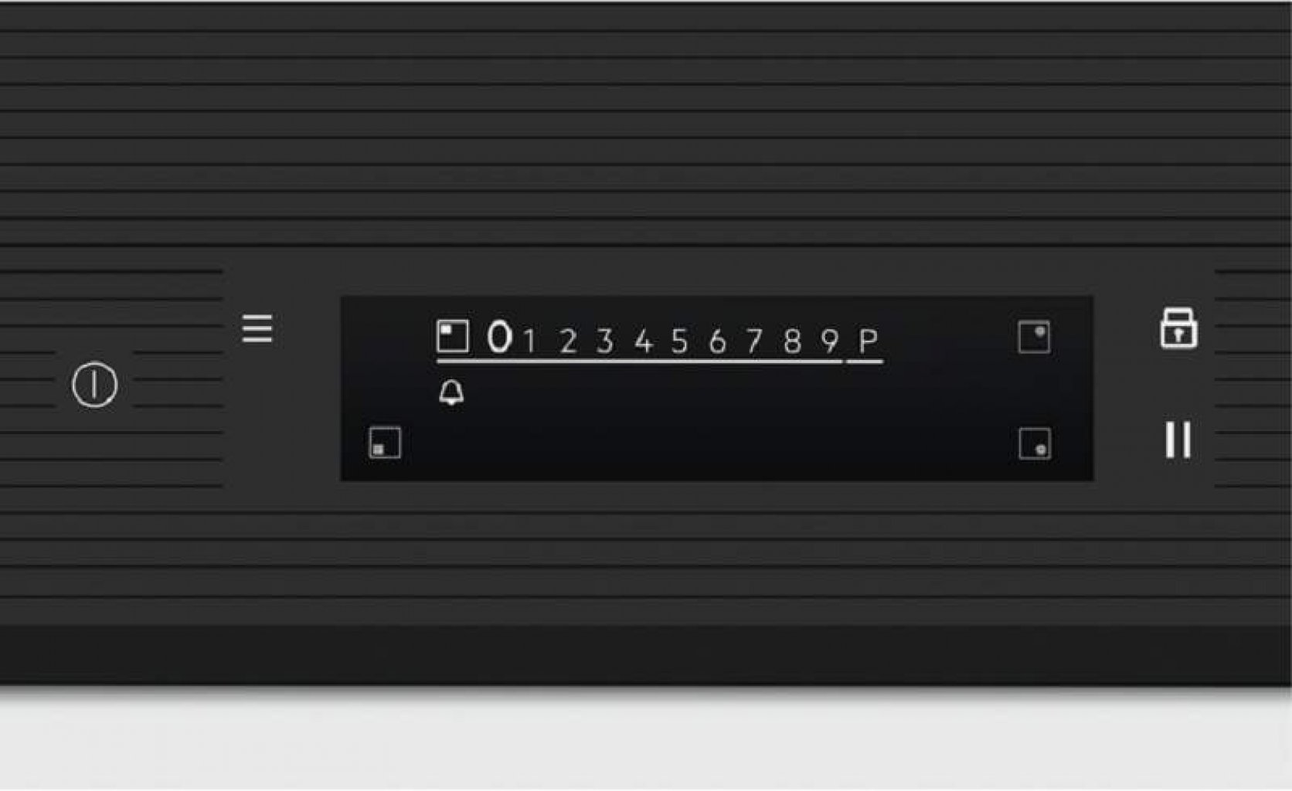This screenshot has height=791, width=1292.
Task: Tap the pause symbol
Action: coord(1178,440)
